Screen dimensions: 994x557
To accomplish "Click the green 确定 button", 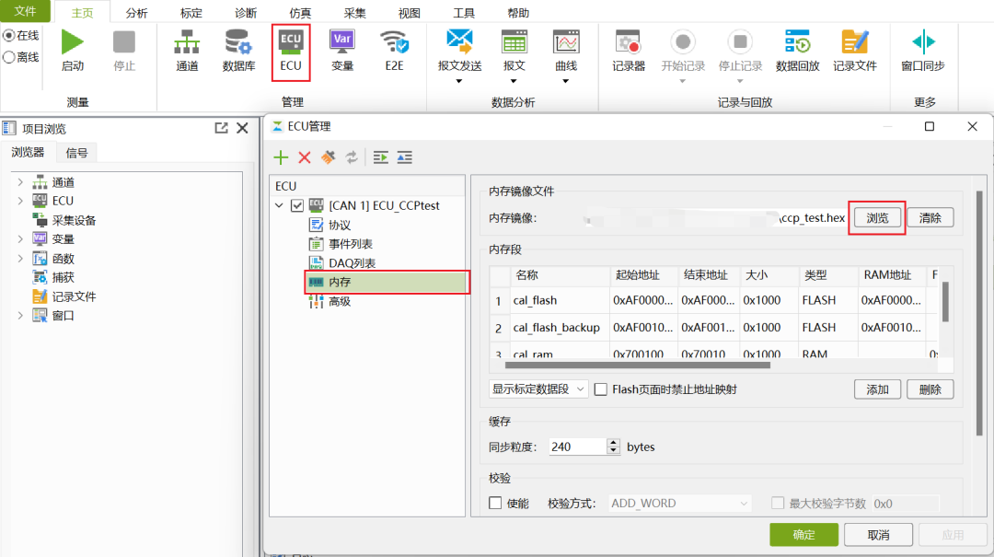I will click(x=803, y=535).
